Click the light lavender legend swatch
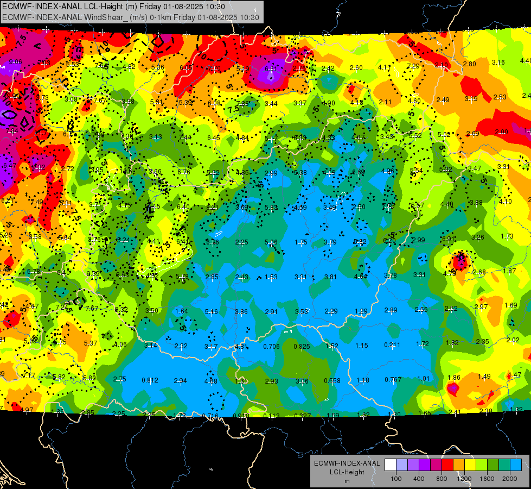Viewport: 531px width, 489px height. click(402, 465)
